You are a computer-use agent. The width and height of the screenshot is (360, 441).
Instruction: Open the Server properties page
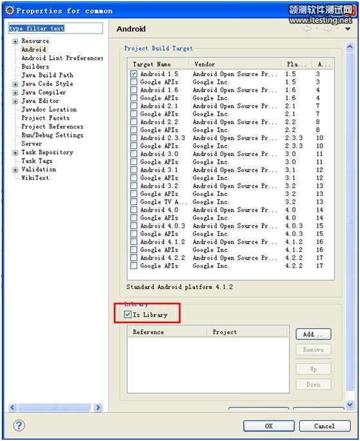[x=32, y=144]
